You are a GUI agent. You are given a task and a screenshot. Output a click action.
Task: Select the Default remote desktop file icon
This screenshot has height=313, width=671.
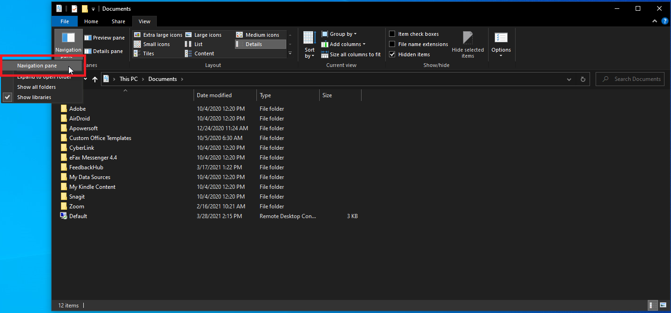point(64,216)
